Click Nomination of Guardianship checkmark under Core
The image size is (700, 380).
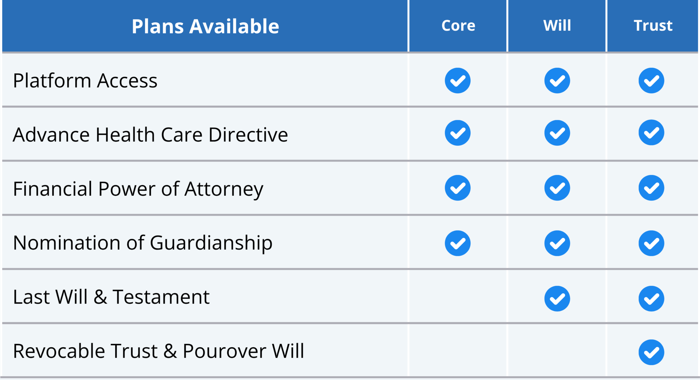coord(458,243)
